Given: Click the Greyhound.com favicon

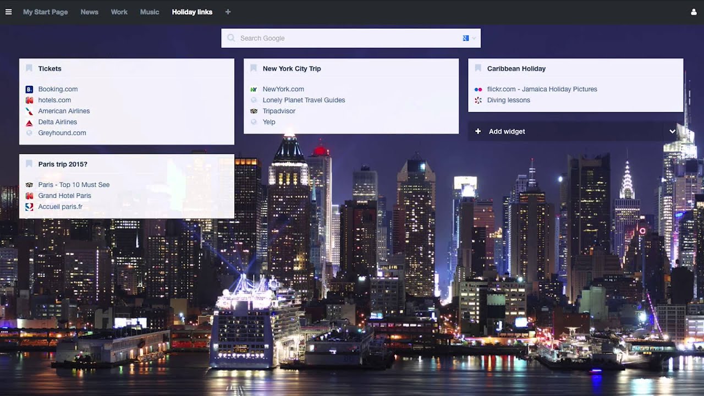Looking at the screenshot, I should pyautogui.click(x=30, y=133).
